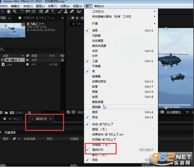This screenshot has width=194, height=168.
Task: Select the Rectangle shape tool
Action: coord(41,12)
